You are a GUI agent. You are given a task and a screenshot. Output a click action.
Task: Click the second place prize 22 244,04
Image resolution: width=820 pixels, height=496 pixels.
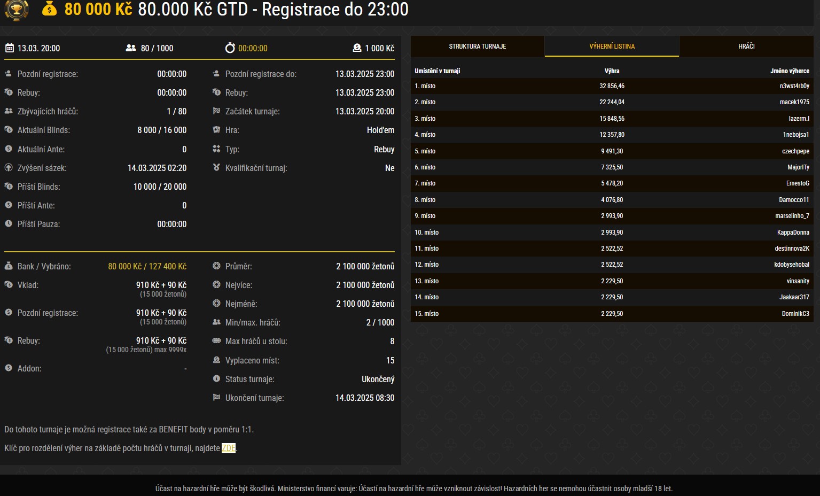612,102
